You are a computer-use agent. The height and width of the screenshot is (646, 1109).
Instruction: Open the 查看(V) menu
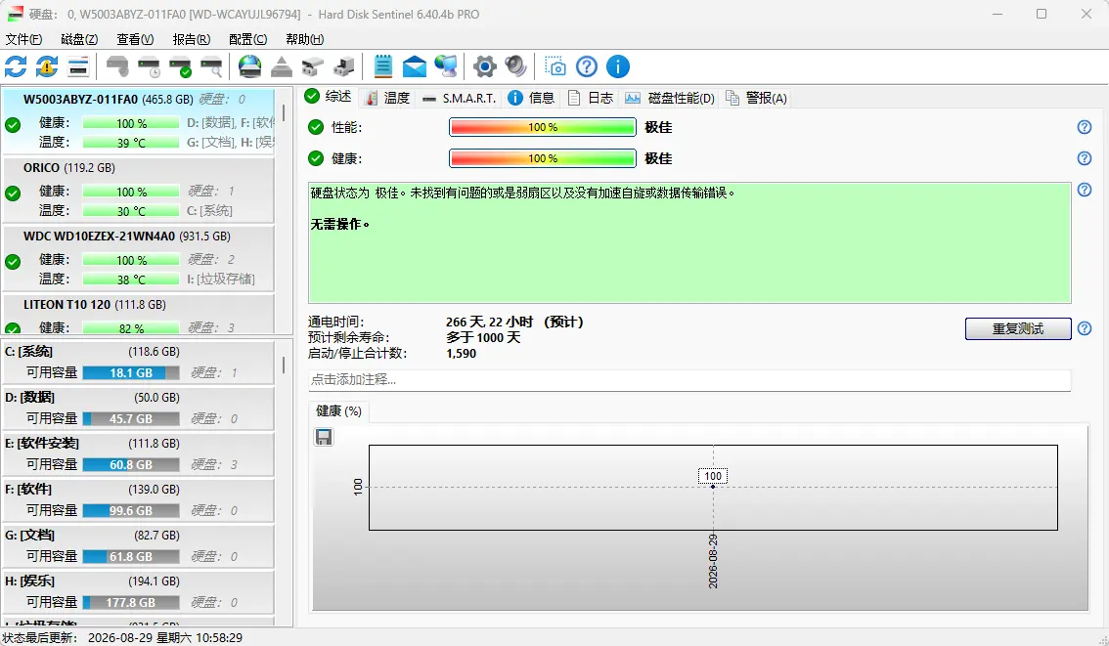click(x=135, y=39)
